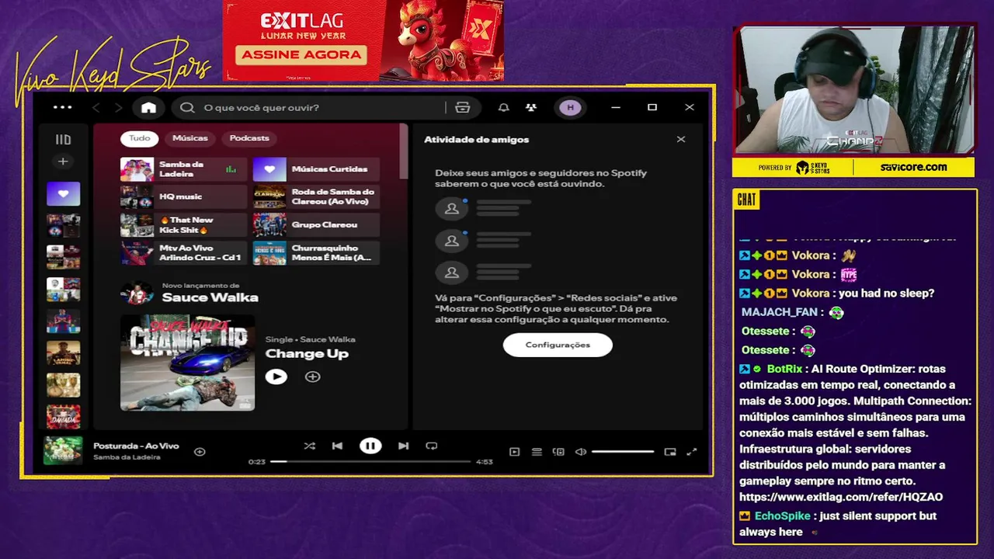
Task: Click the main content vertical scrollbar
Action: [403, 151]
